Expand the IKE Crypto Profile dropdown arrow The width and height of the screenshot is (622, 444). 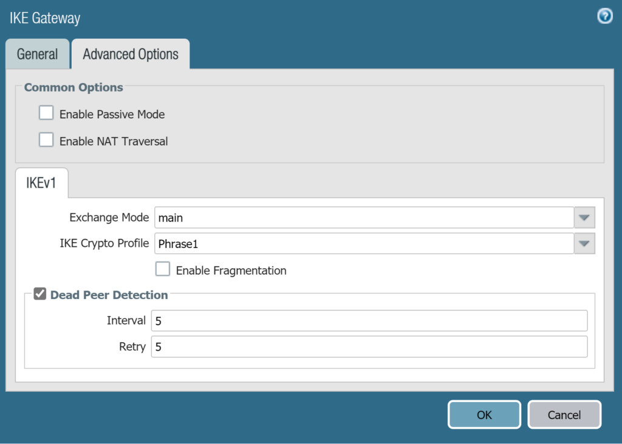(584, 244)
